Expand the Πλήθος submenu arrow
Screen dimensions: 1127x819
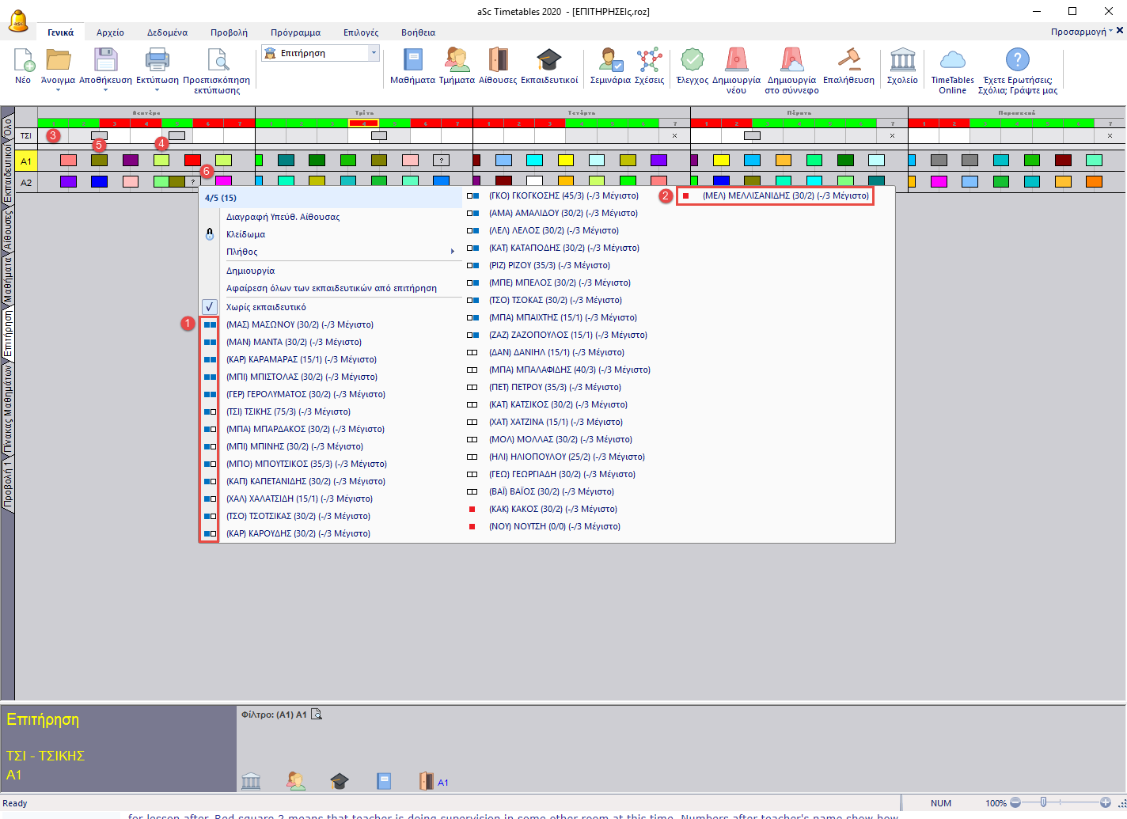coord(453,252)
